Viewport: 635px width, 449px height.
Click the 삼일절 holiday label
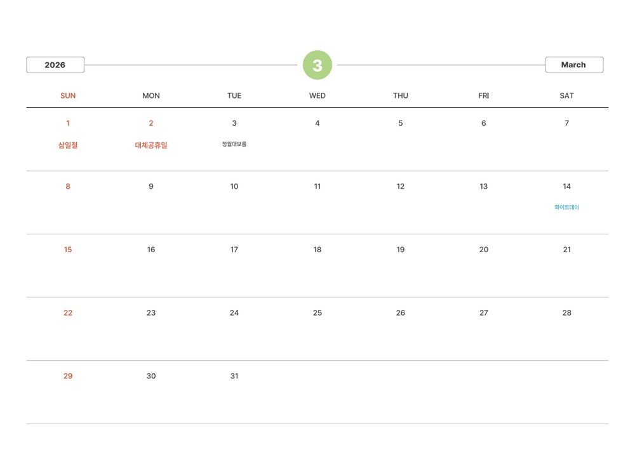pos(68,145)
